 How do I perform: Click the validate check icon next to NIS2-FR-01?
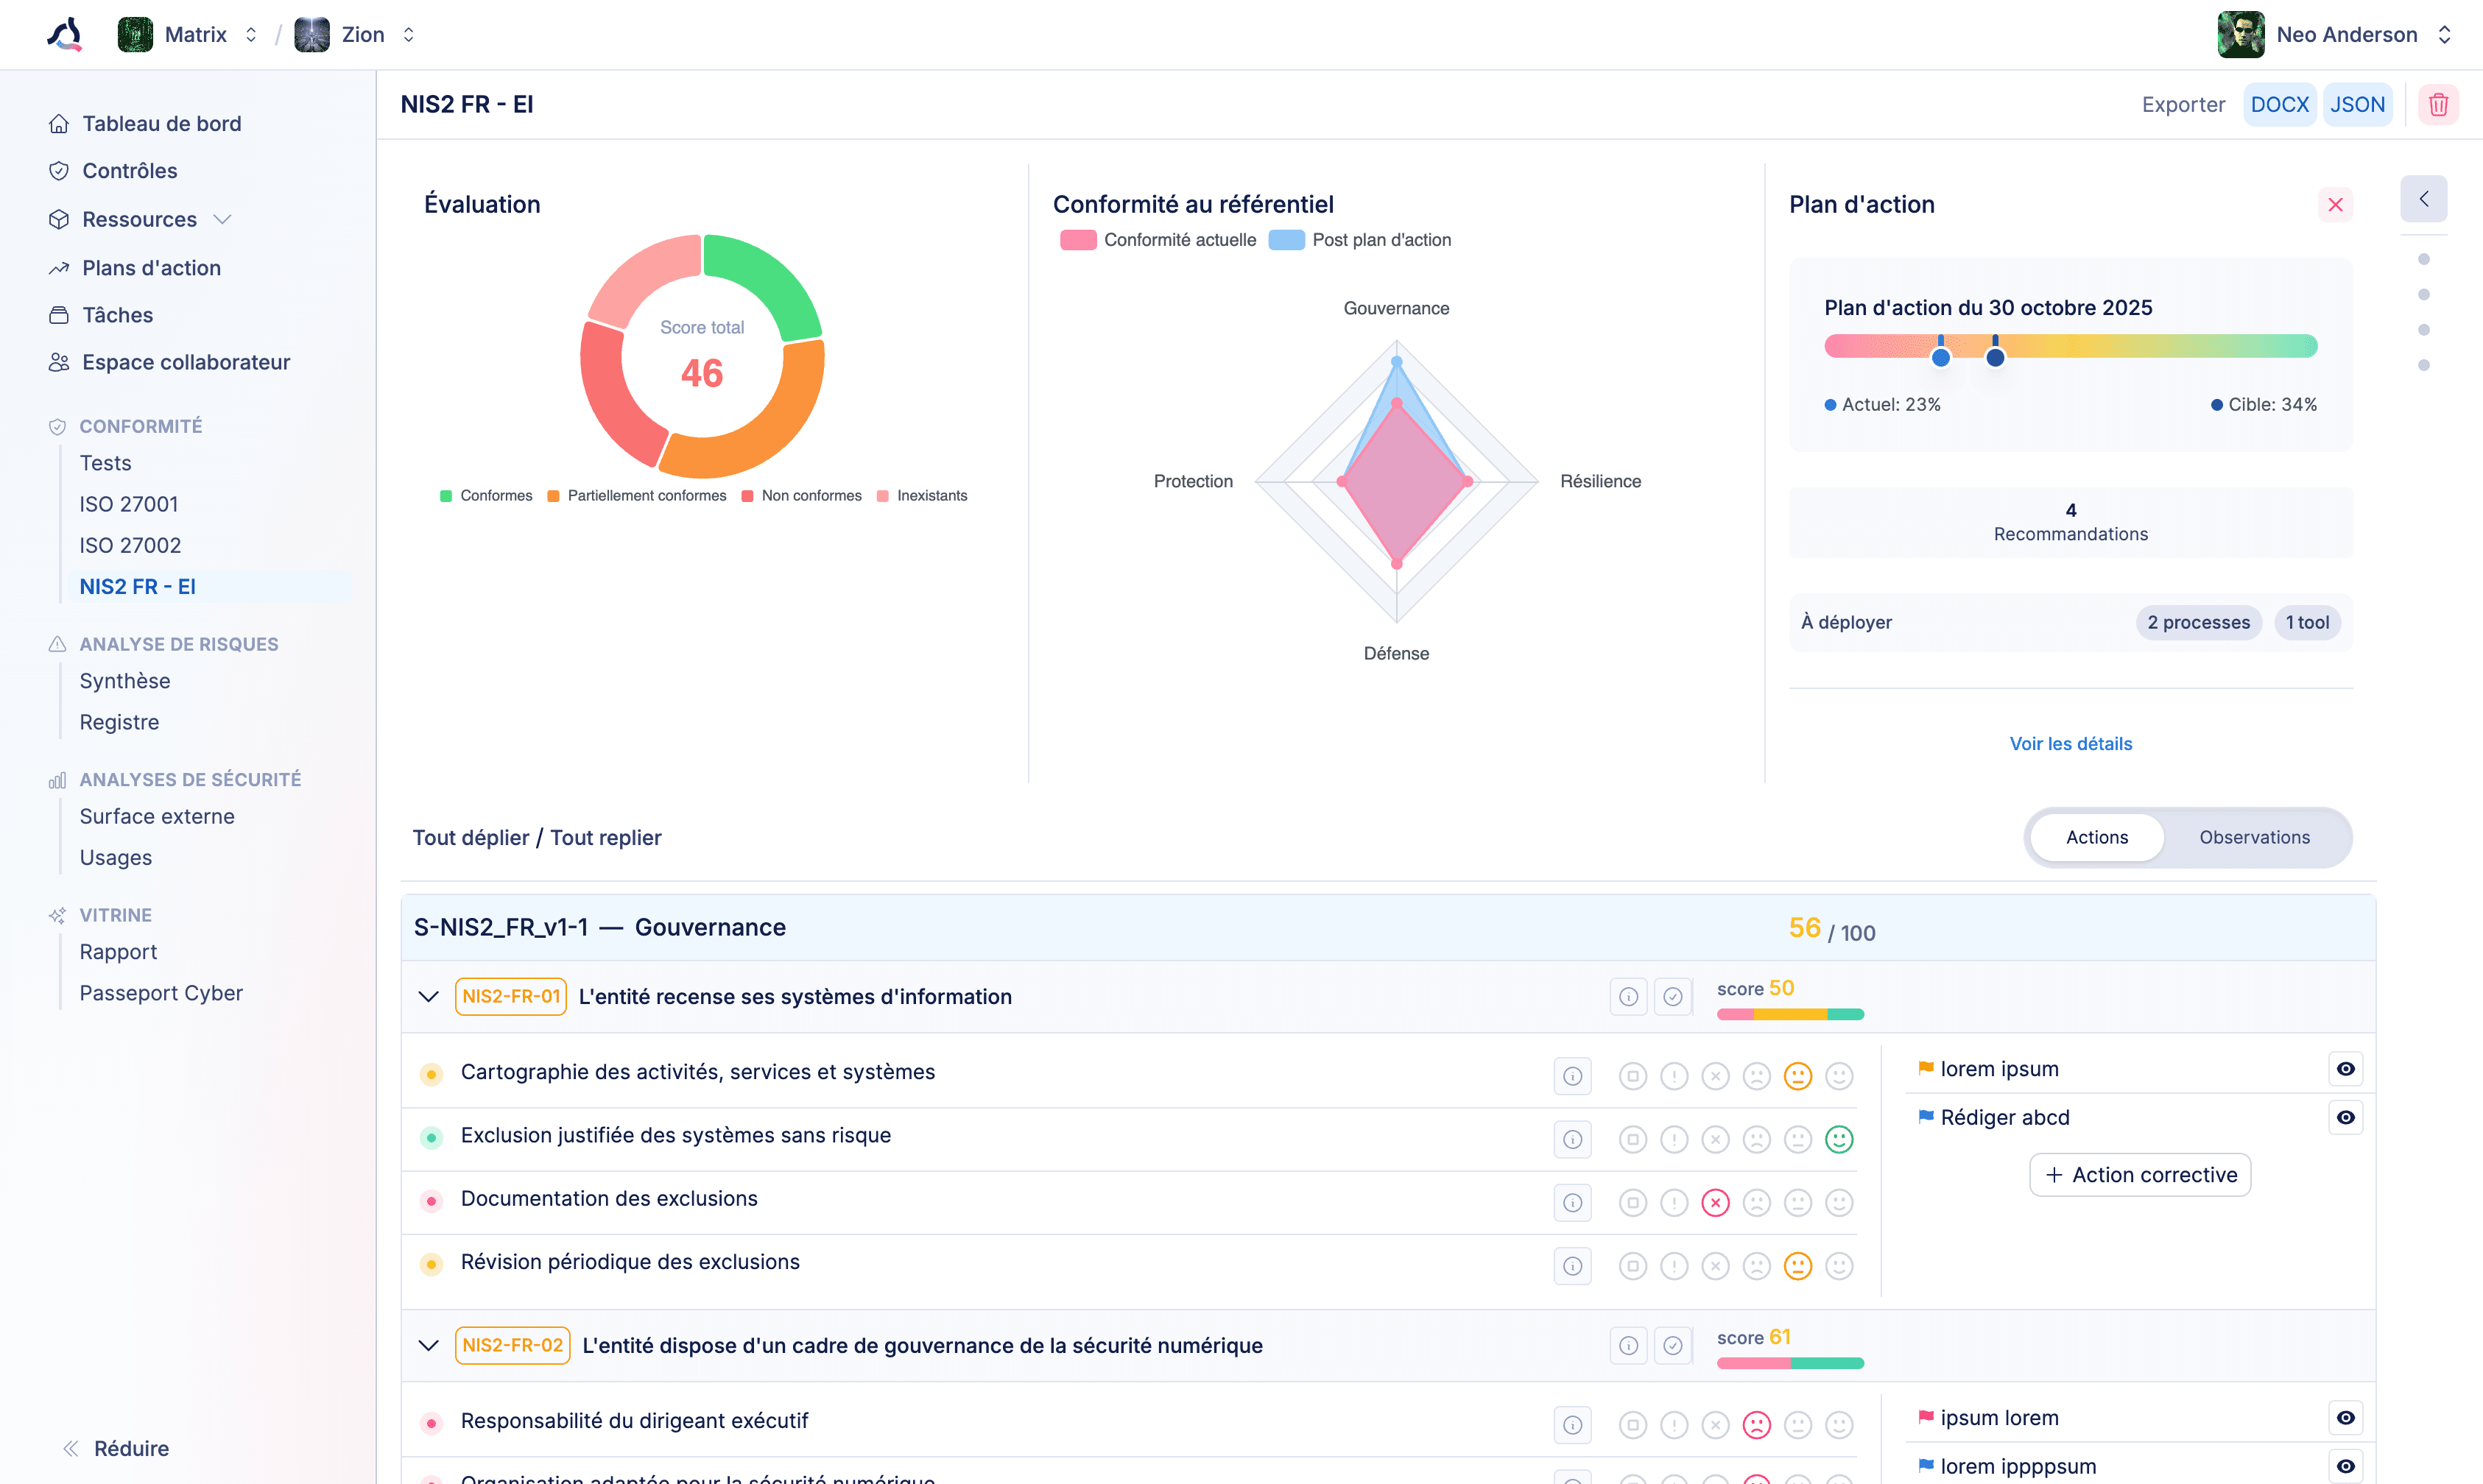coord(1674,996)
